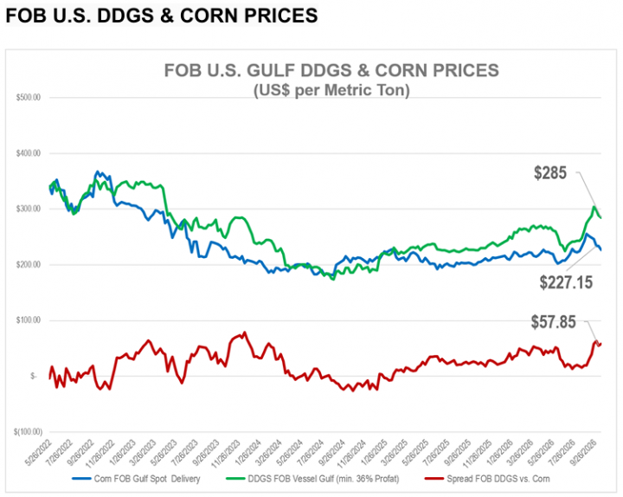Click the $100.00 y-axis label
This screenshot has height=497, width=623.
(29, 320)
